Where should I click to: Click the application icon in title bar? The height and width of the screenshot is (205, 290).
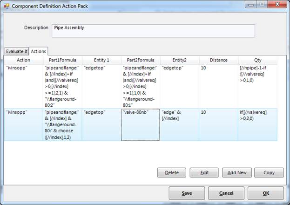7,7
